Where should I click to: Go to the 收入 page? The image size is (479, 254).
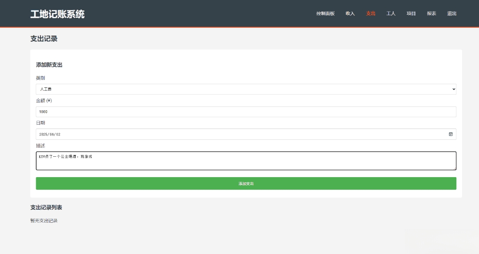coord(350,13)
